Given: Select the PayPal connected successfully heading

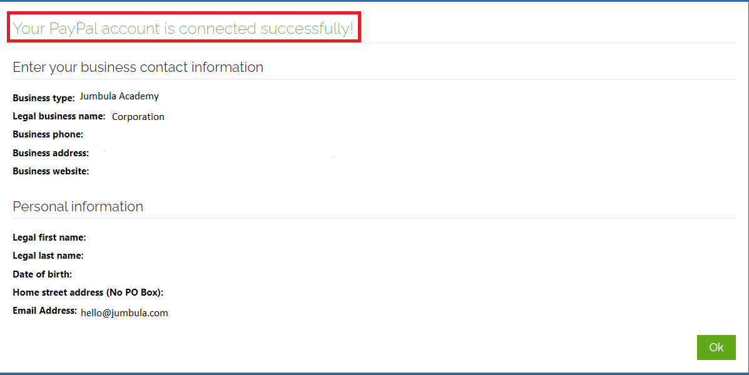Looking at the screenshot, I should pyautogui.click(x=183, y=28).
